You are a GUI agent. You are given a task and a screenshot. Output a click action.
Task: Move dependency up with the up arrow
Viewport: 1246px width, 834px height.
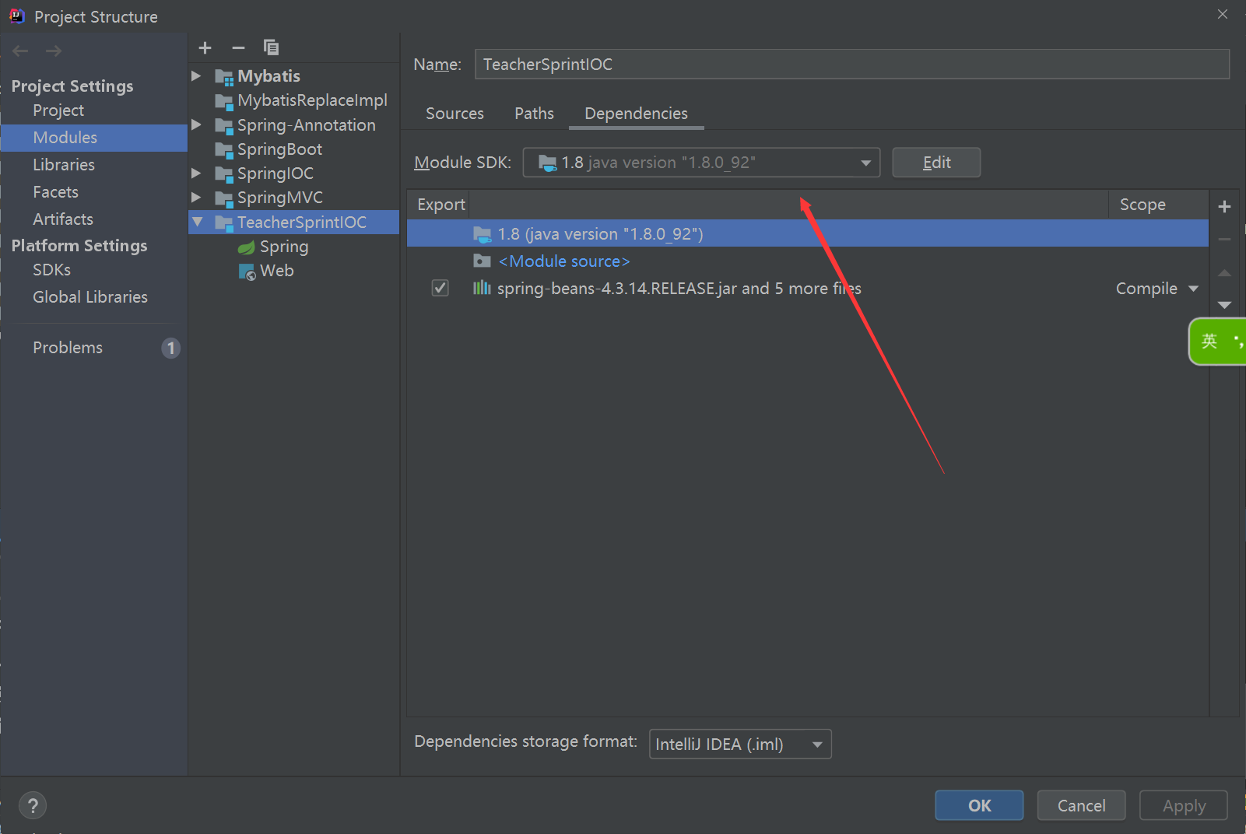pyautogui.click(x=1224, y=273)
